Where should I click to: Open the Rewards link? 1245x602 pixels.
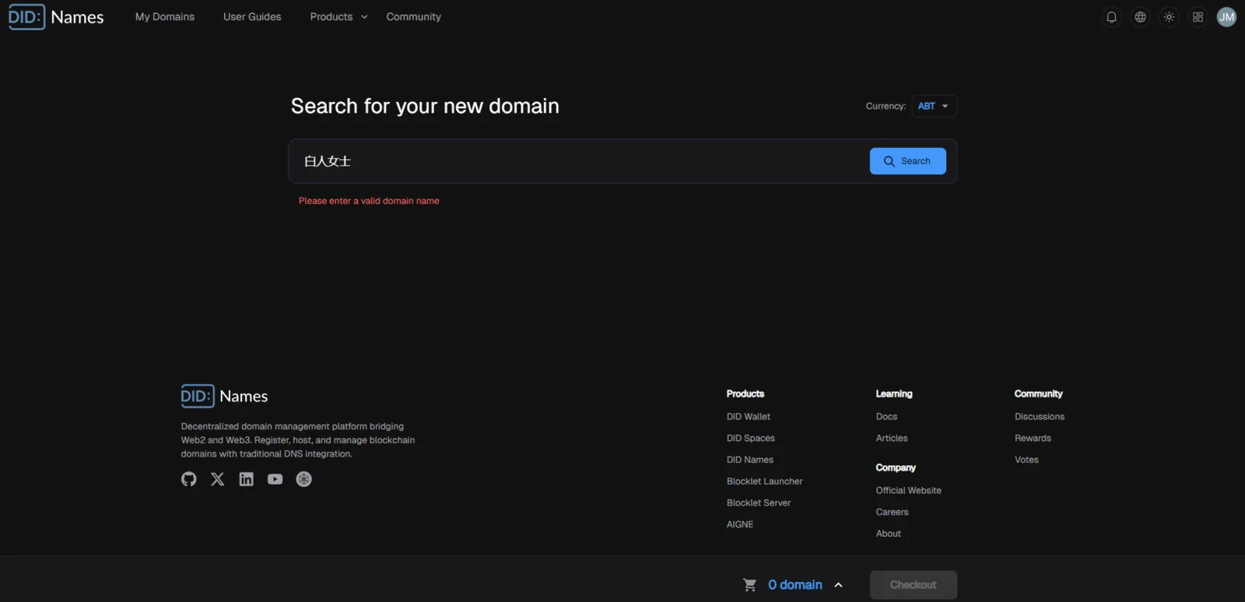[x=1033, y=439]
